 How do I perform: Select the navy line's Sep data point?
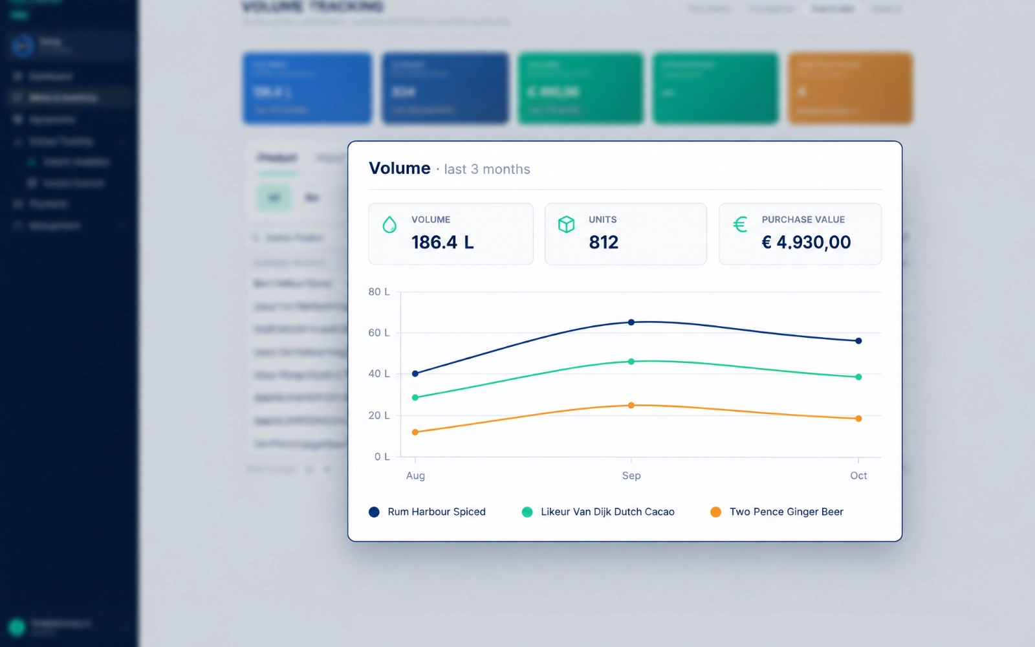click(x=631, y=322)
